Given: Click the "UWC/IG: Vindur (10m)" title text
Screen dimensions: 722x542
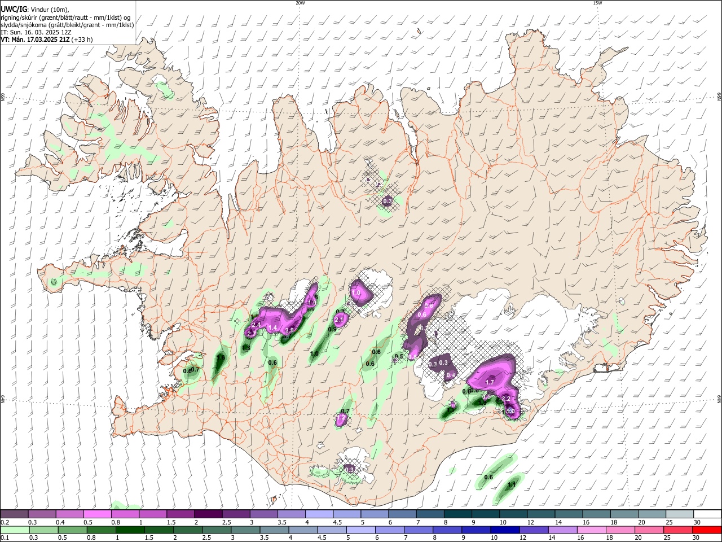Looking at the screenshot, I should click(x=34, y=9).
